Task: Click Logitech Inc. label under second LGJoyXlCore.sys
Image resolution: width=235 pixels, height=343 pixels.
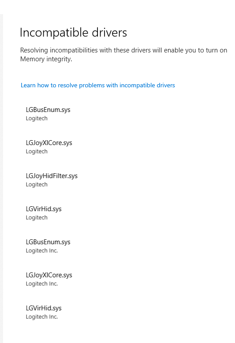Action: click(x=42, y=283)
